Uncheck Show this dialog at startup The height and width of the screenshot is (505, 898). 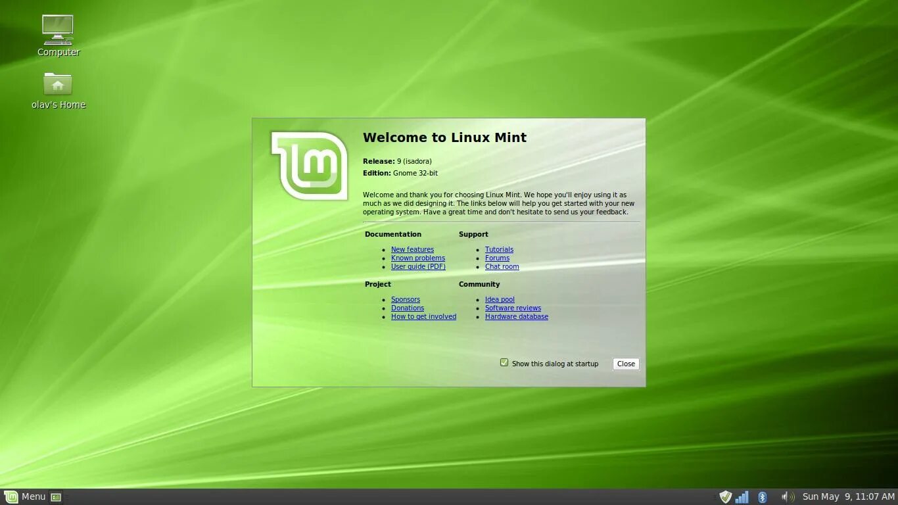[x=504, y=362]
